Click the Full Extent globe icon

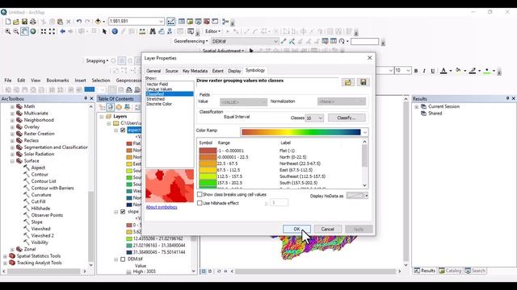click(33, 31)
